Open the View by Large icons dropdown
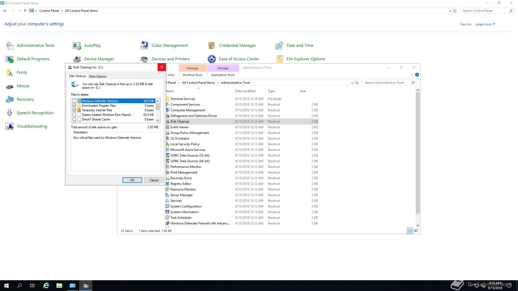518x291 pixels. [485, 24]
